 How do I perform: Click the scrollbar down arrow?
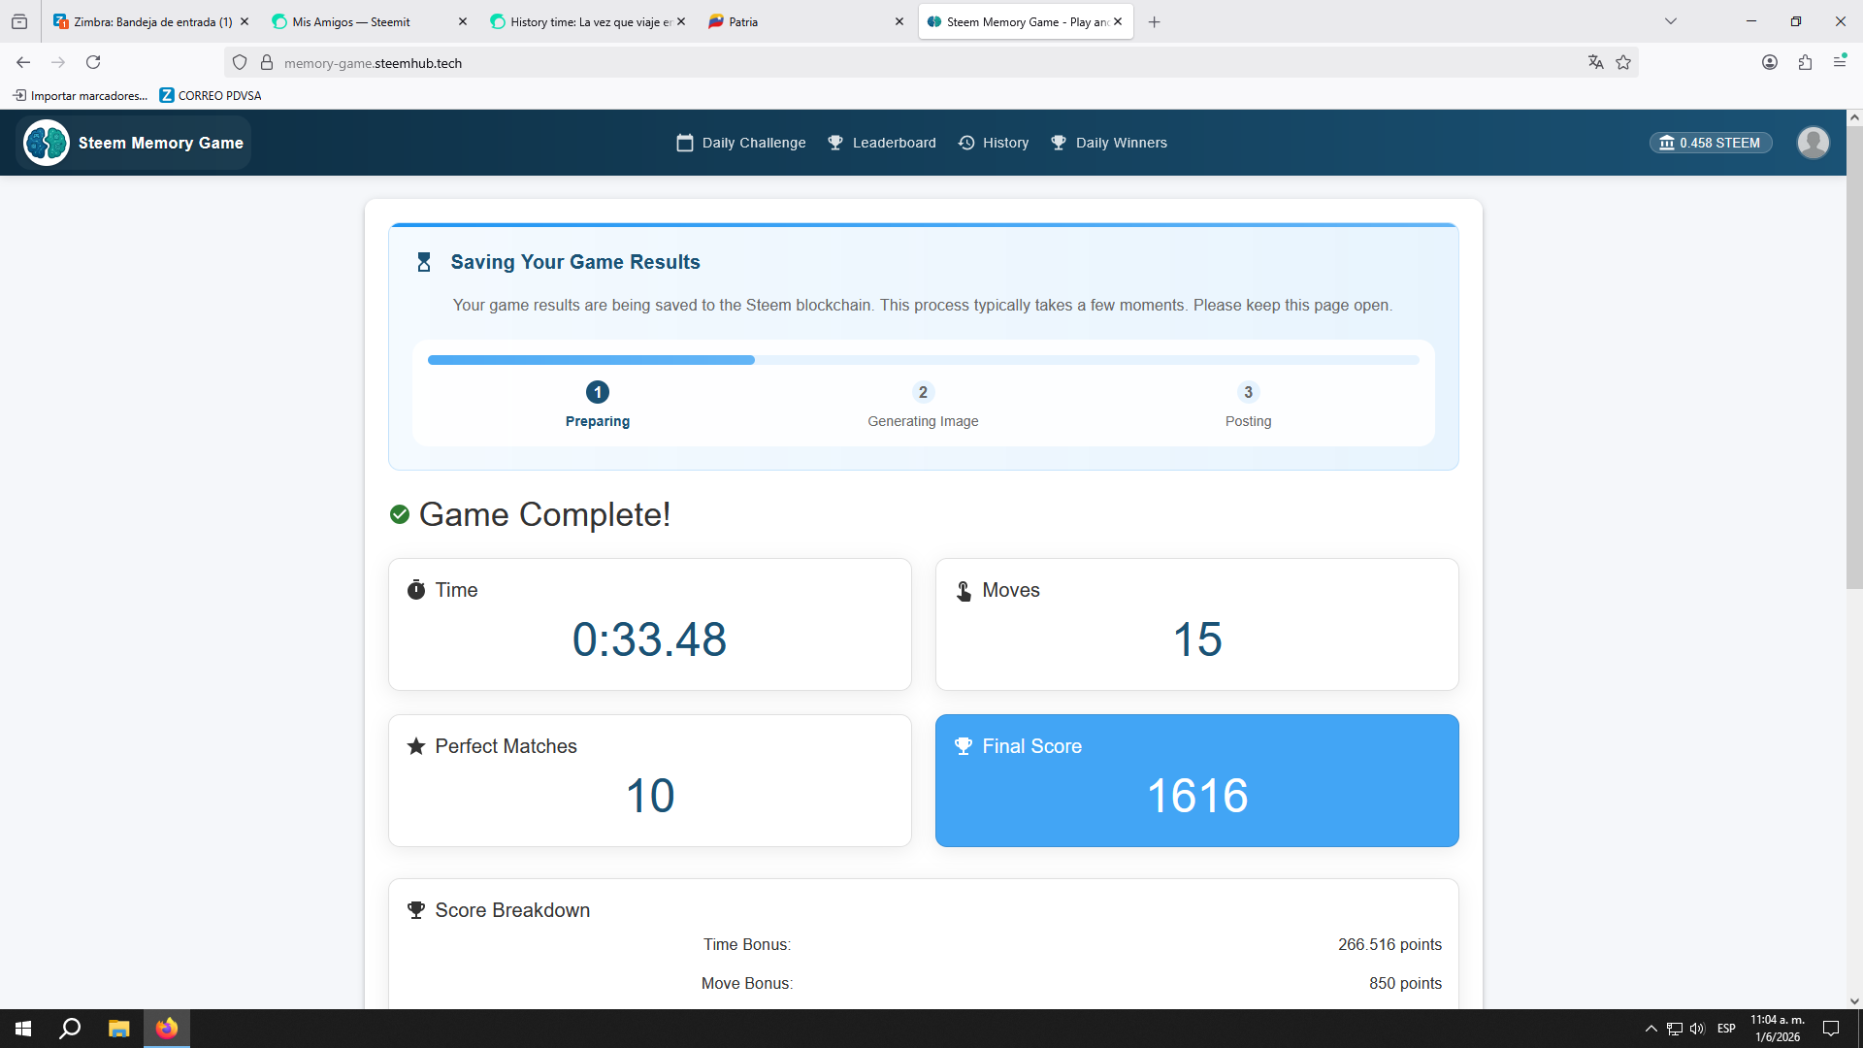click(1854, 1001)
